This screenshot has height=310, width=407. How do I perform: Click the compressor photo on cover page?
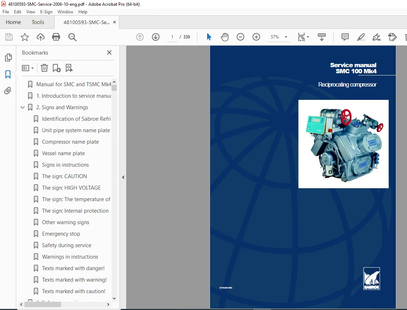pyautogui.click(x=343, y=144)
